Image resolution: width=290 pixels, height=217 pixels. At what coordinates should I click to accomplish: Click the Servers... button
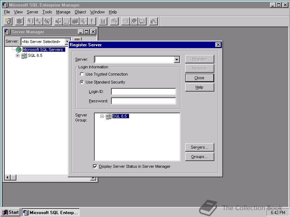[200, 147]
